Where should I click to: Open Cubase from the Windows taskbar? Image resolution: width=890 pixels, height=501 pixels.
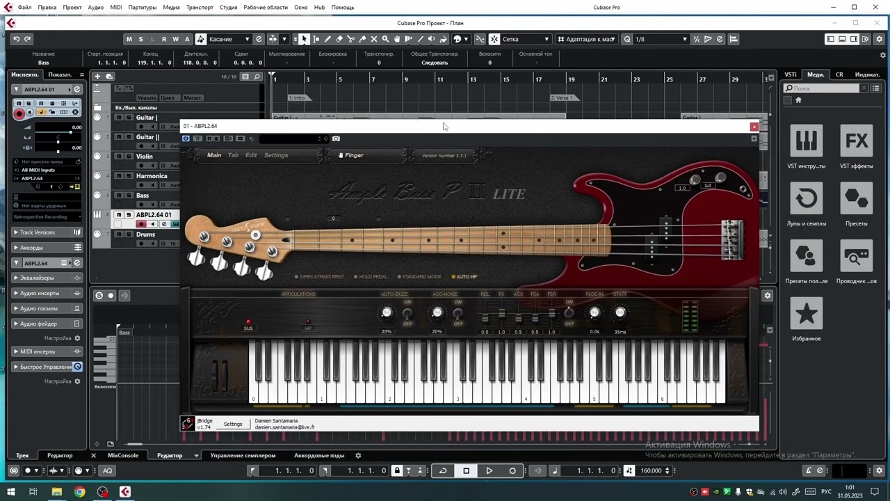point(125,492)
